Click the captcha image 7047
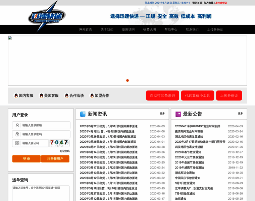 tap(59, 143)
